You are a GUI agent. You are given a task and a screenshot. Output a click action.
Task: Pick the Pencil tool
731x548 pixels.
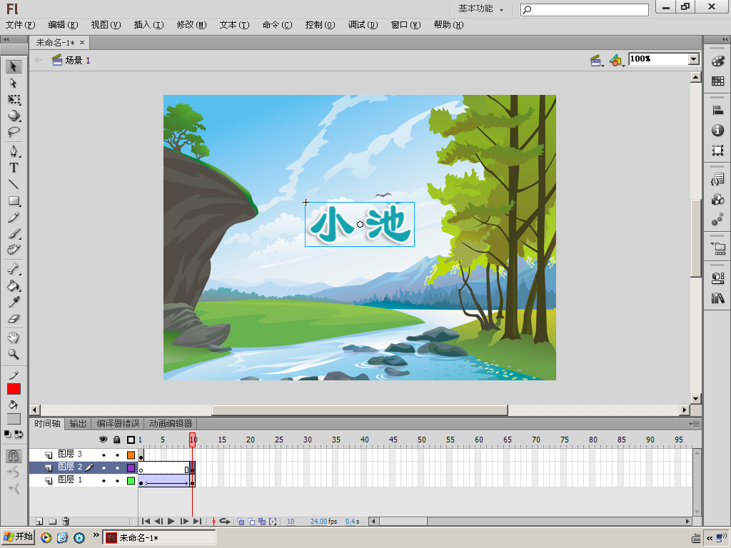pos(14,218)
